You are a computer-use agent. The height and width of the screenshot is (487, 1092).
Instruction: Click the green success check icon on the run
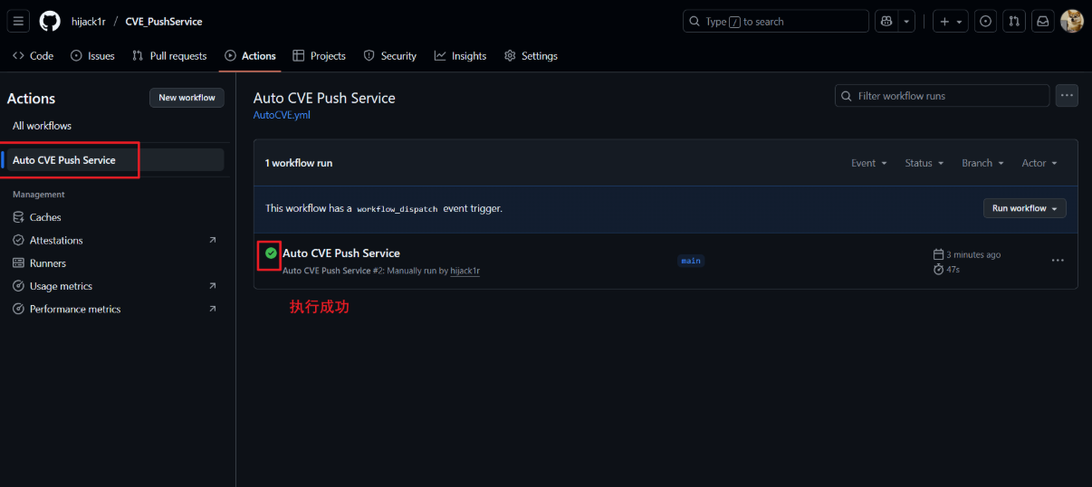coord(270,253)
